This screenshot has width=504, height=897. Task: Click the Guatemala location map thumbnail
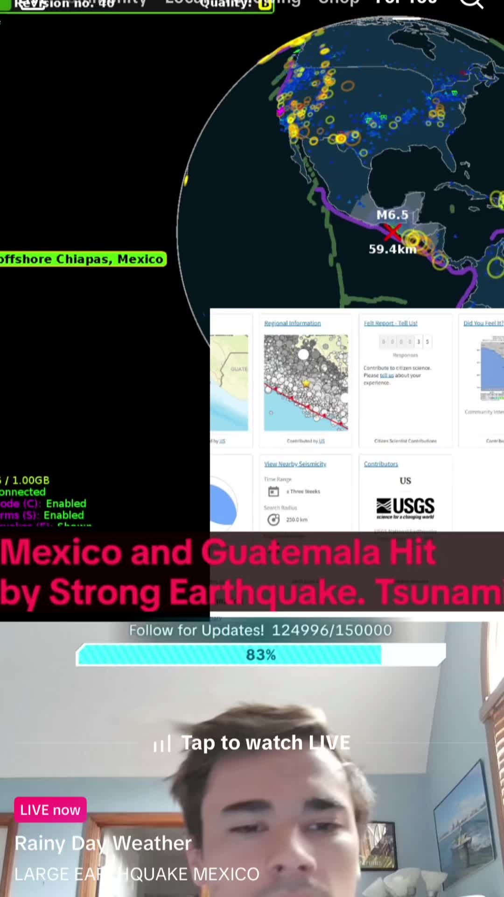(229, 383)
